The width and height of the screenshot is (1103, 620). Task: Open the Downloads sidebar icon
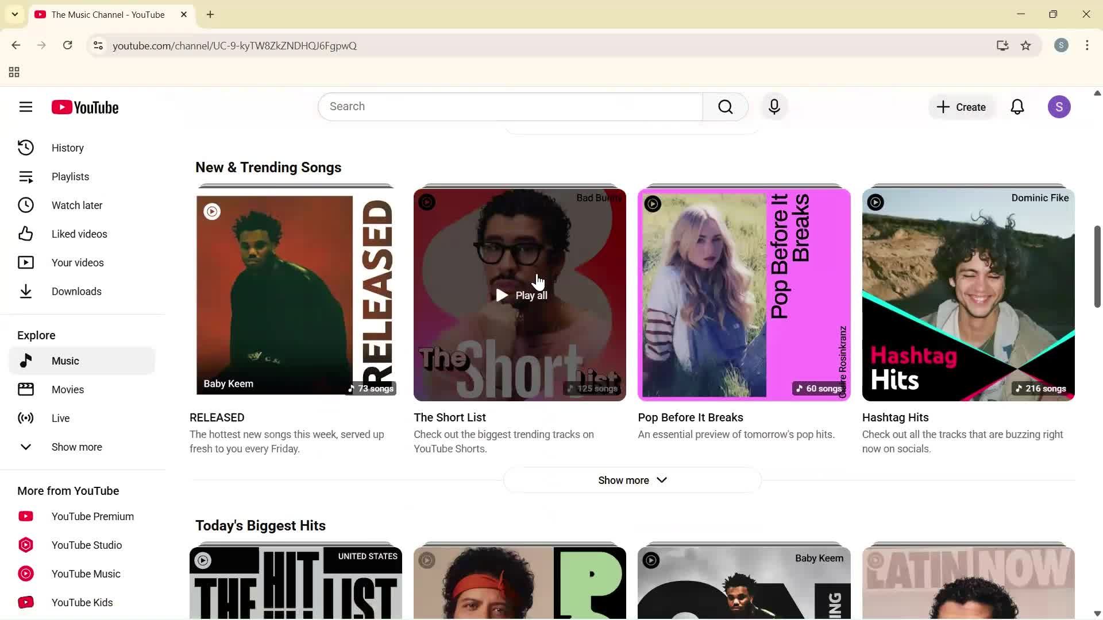[x=26, y=291]
